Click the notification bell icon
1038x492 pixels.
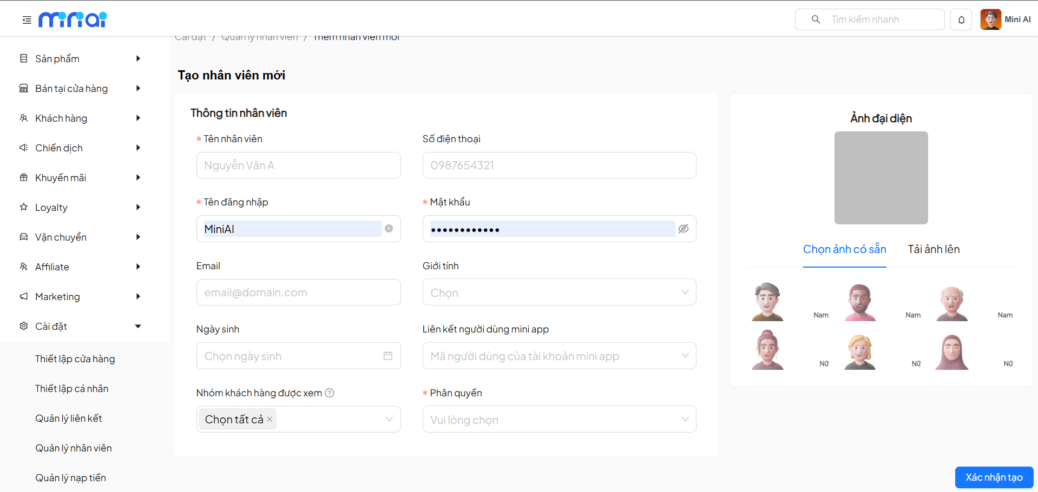pyautogui.click(x=961, y=19)
